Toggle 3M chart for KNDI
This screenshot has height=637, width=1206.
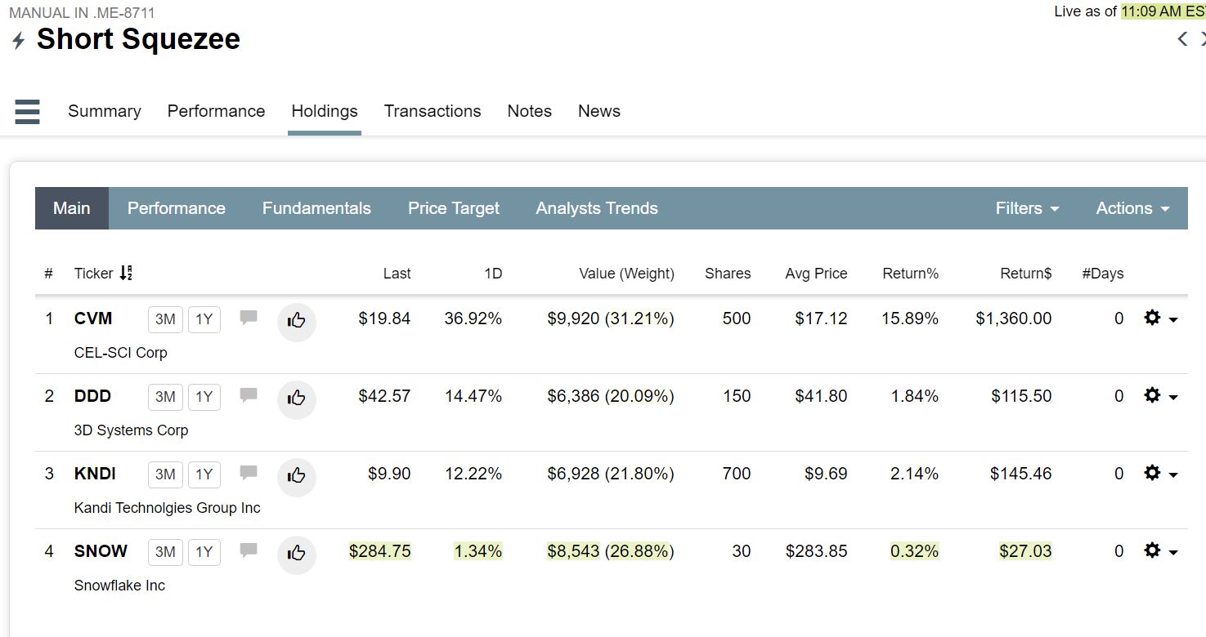click(165, 474)
